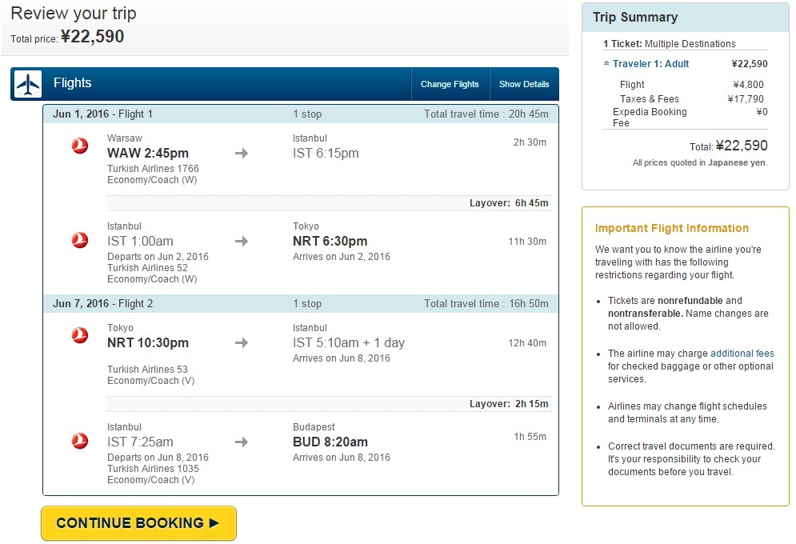
Task: Collapse Traveler 1 Adult chevron
Action: 606,64
